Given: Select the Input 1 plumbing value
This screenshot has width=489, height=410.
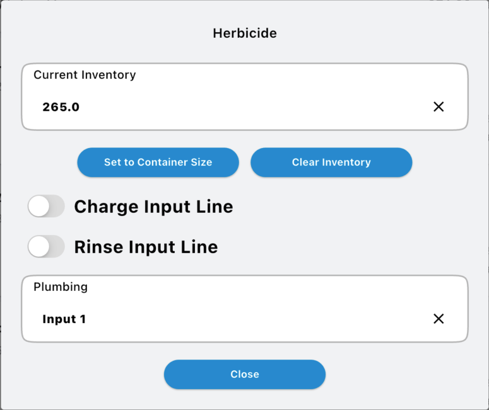Looking at the screenshot, I should pyautogui.click(x=64, y=319).
